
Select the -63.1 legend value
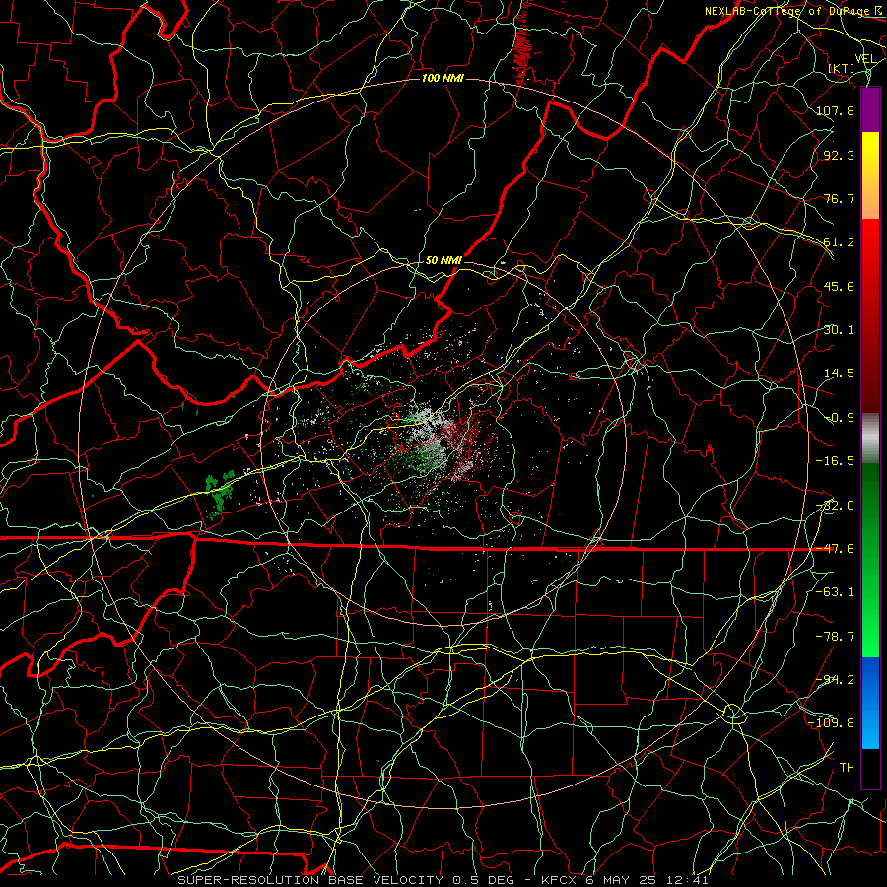(835, 592)
